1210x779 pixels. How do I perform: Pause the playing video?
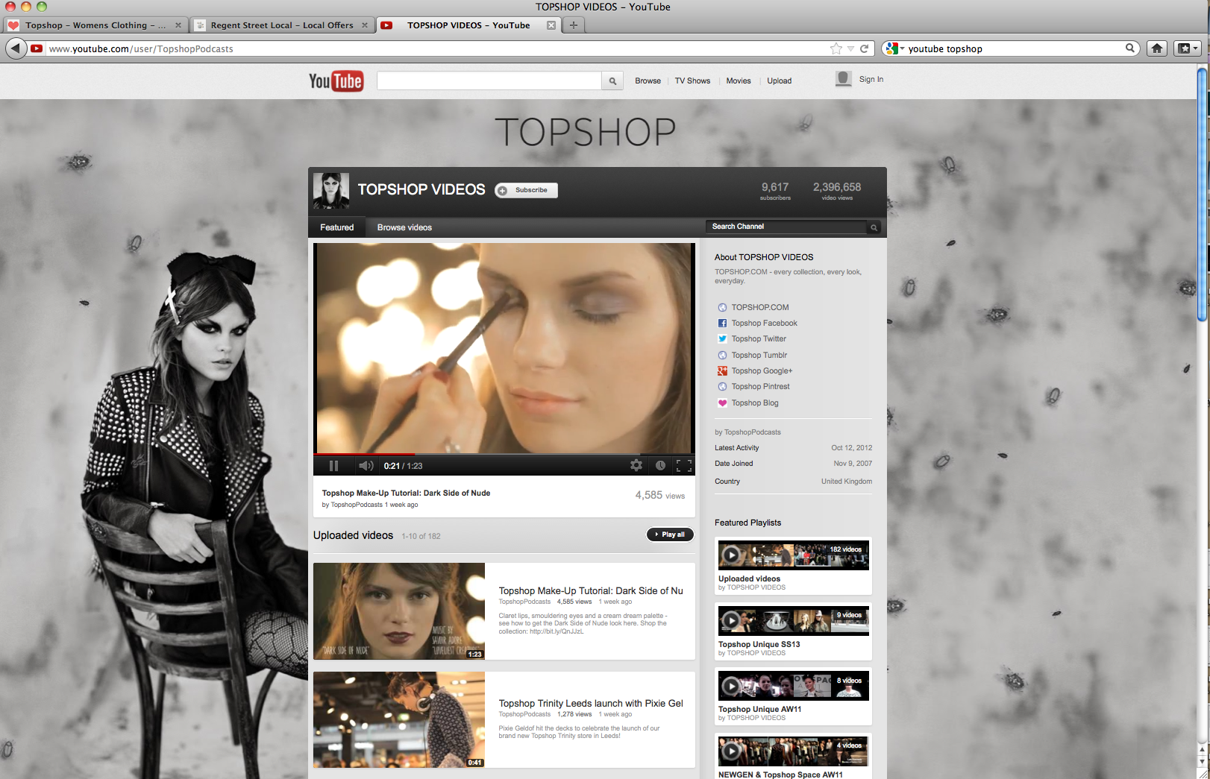pyautogui.click(x=333, y=466)
